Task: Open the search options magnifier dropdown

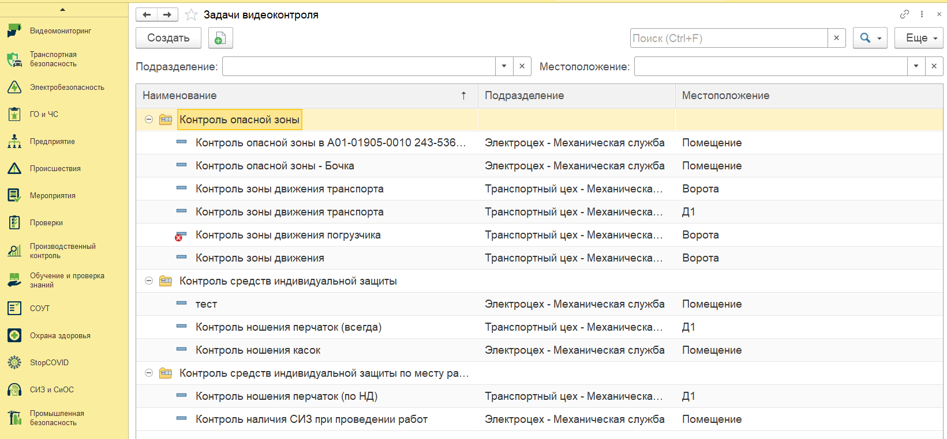Action: tap(870, 38)
